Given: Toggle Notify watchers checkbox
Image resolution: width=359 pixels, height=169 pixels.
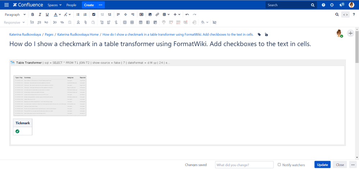Looking at the screenshot, I should [279, 165].
